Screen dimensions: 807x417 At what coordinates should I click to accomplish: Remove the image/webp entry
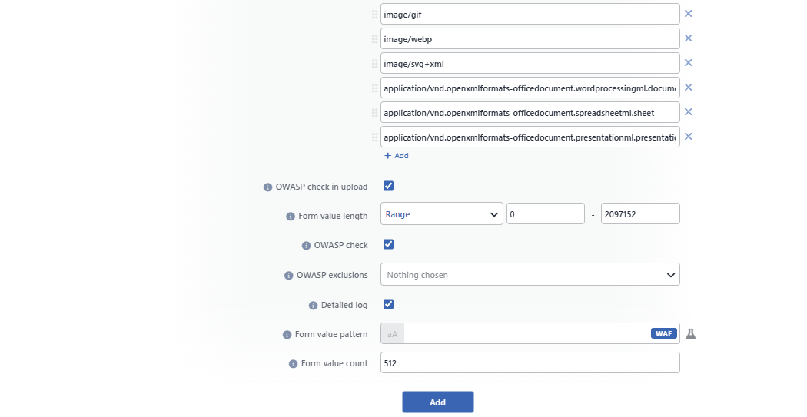click(x=688, y=38)
